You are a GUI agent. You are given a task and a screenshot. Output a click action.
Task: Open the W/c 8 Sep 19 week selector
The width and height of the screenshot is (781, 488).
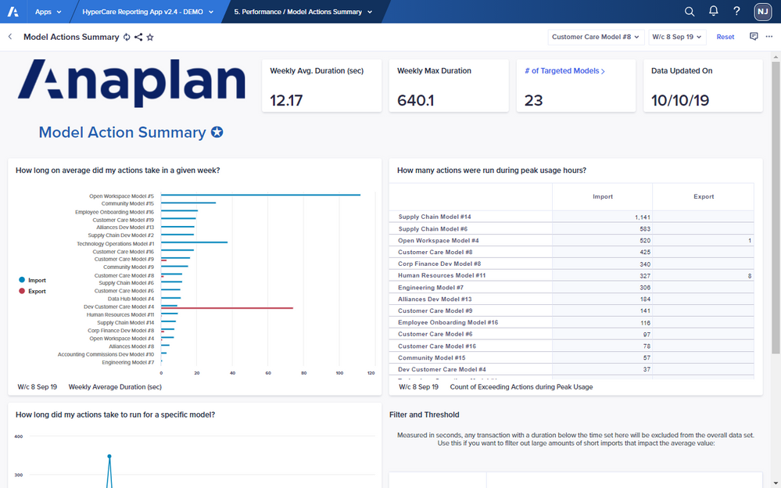pyautogui.click(x=677, y=37)
